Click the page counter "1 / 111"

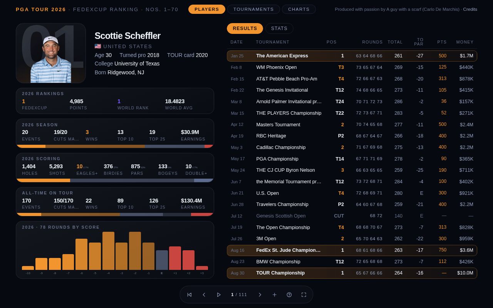pyautogui.click(x=239, y=295)
